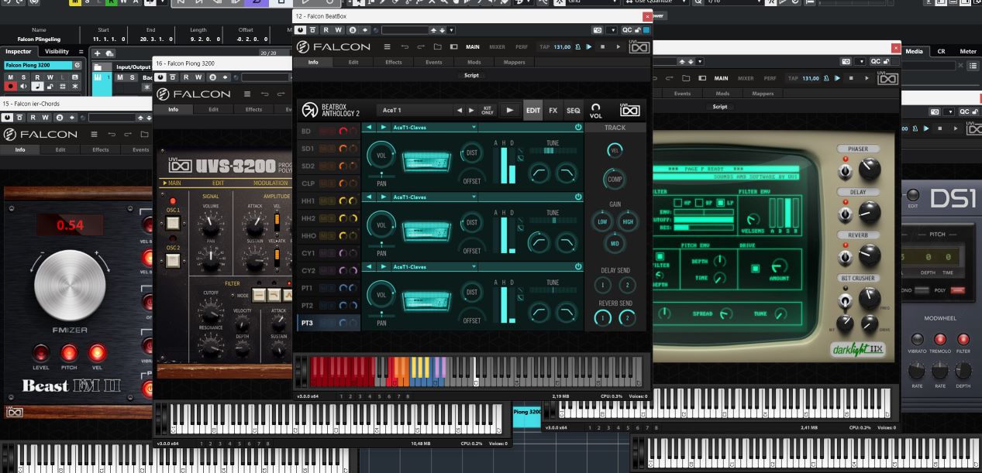Click the camera snapshot icon in BeatBox plugin header
This screenshot has width=982, height=473.
599,30
